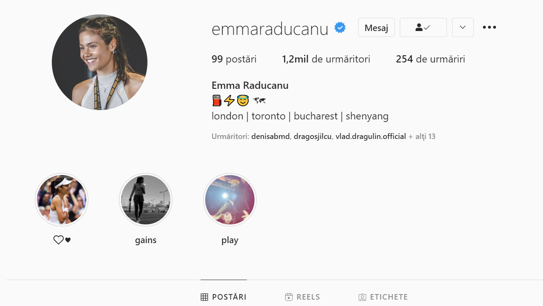Toggle the following status person-check button
This screenshot has height=306, width=543.
[423, 27]
